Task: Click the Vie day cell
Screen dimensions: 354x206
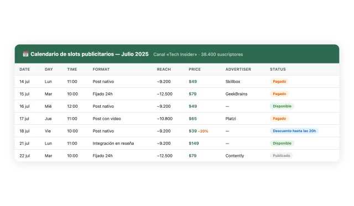Action: tap(48, 131)
